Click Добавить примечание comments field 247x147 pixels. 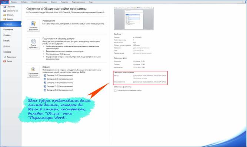coord(143,53)
